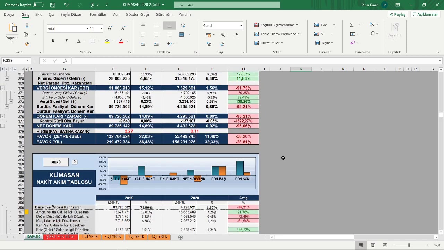Save the workbook with the disk icon
Viewport: 444px width, 250px height.
(53, 5)
